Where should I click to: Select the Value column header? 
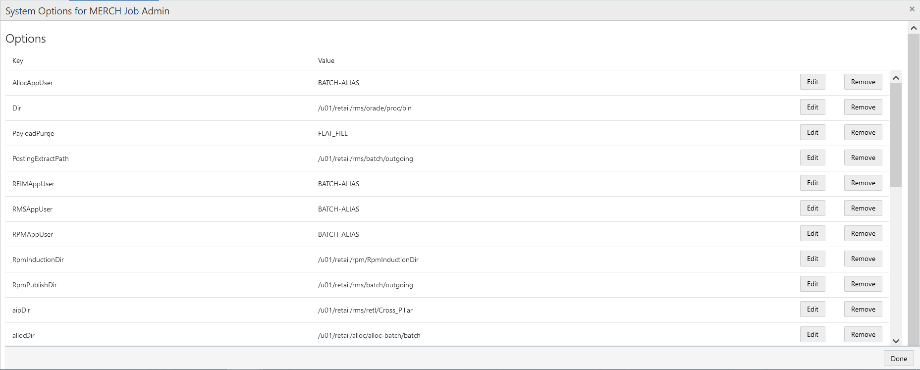[326, 60]
